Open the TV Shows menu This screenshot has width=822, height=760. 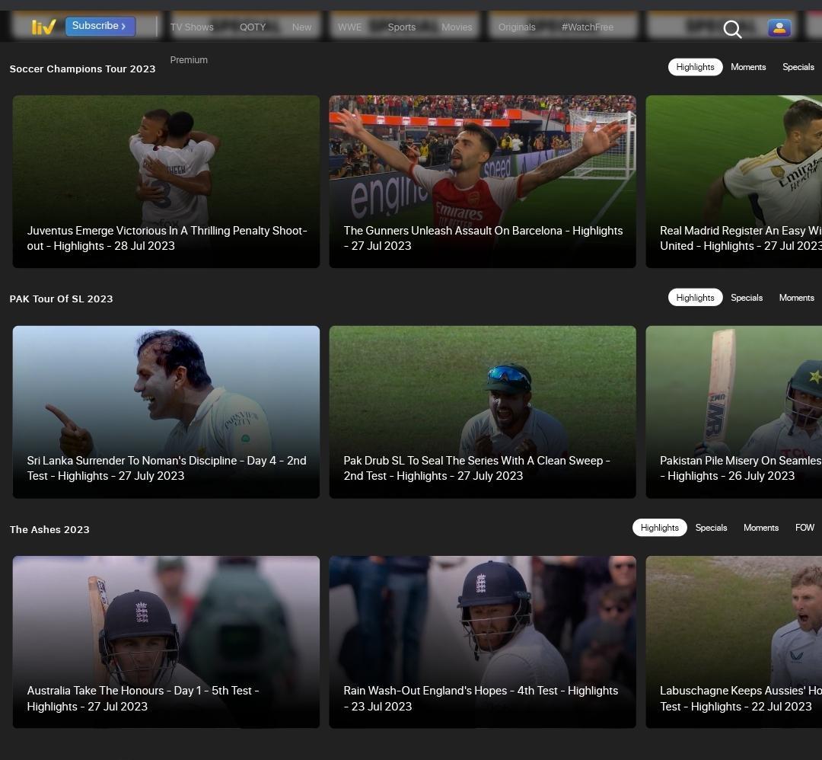click(x=192, y=27)
